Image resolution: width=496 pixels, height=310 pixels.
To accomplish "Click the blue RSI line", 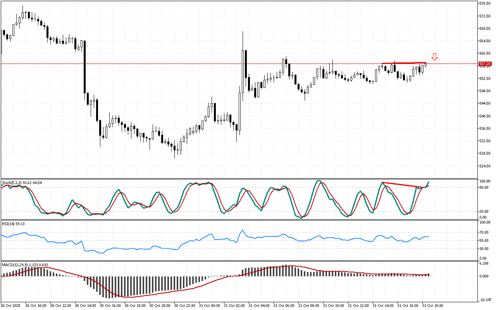I will point(116,248).
